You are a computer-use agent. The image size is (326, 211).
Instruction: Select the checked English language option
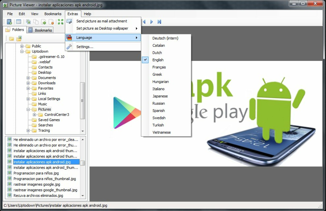click(166, 60)
